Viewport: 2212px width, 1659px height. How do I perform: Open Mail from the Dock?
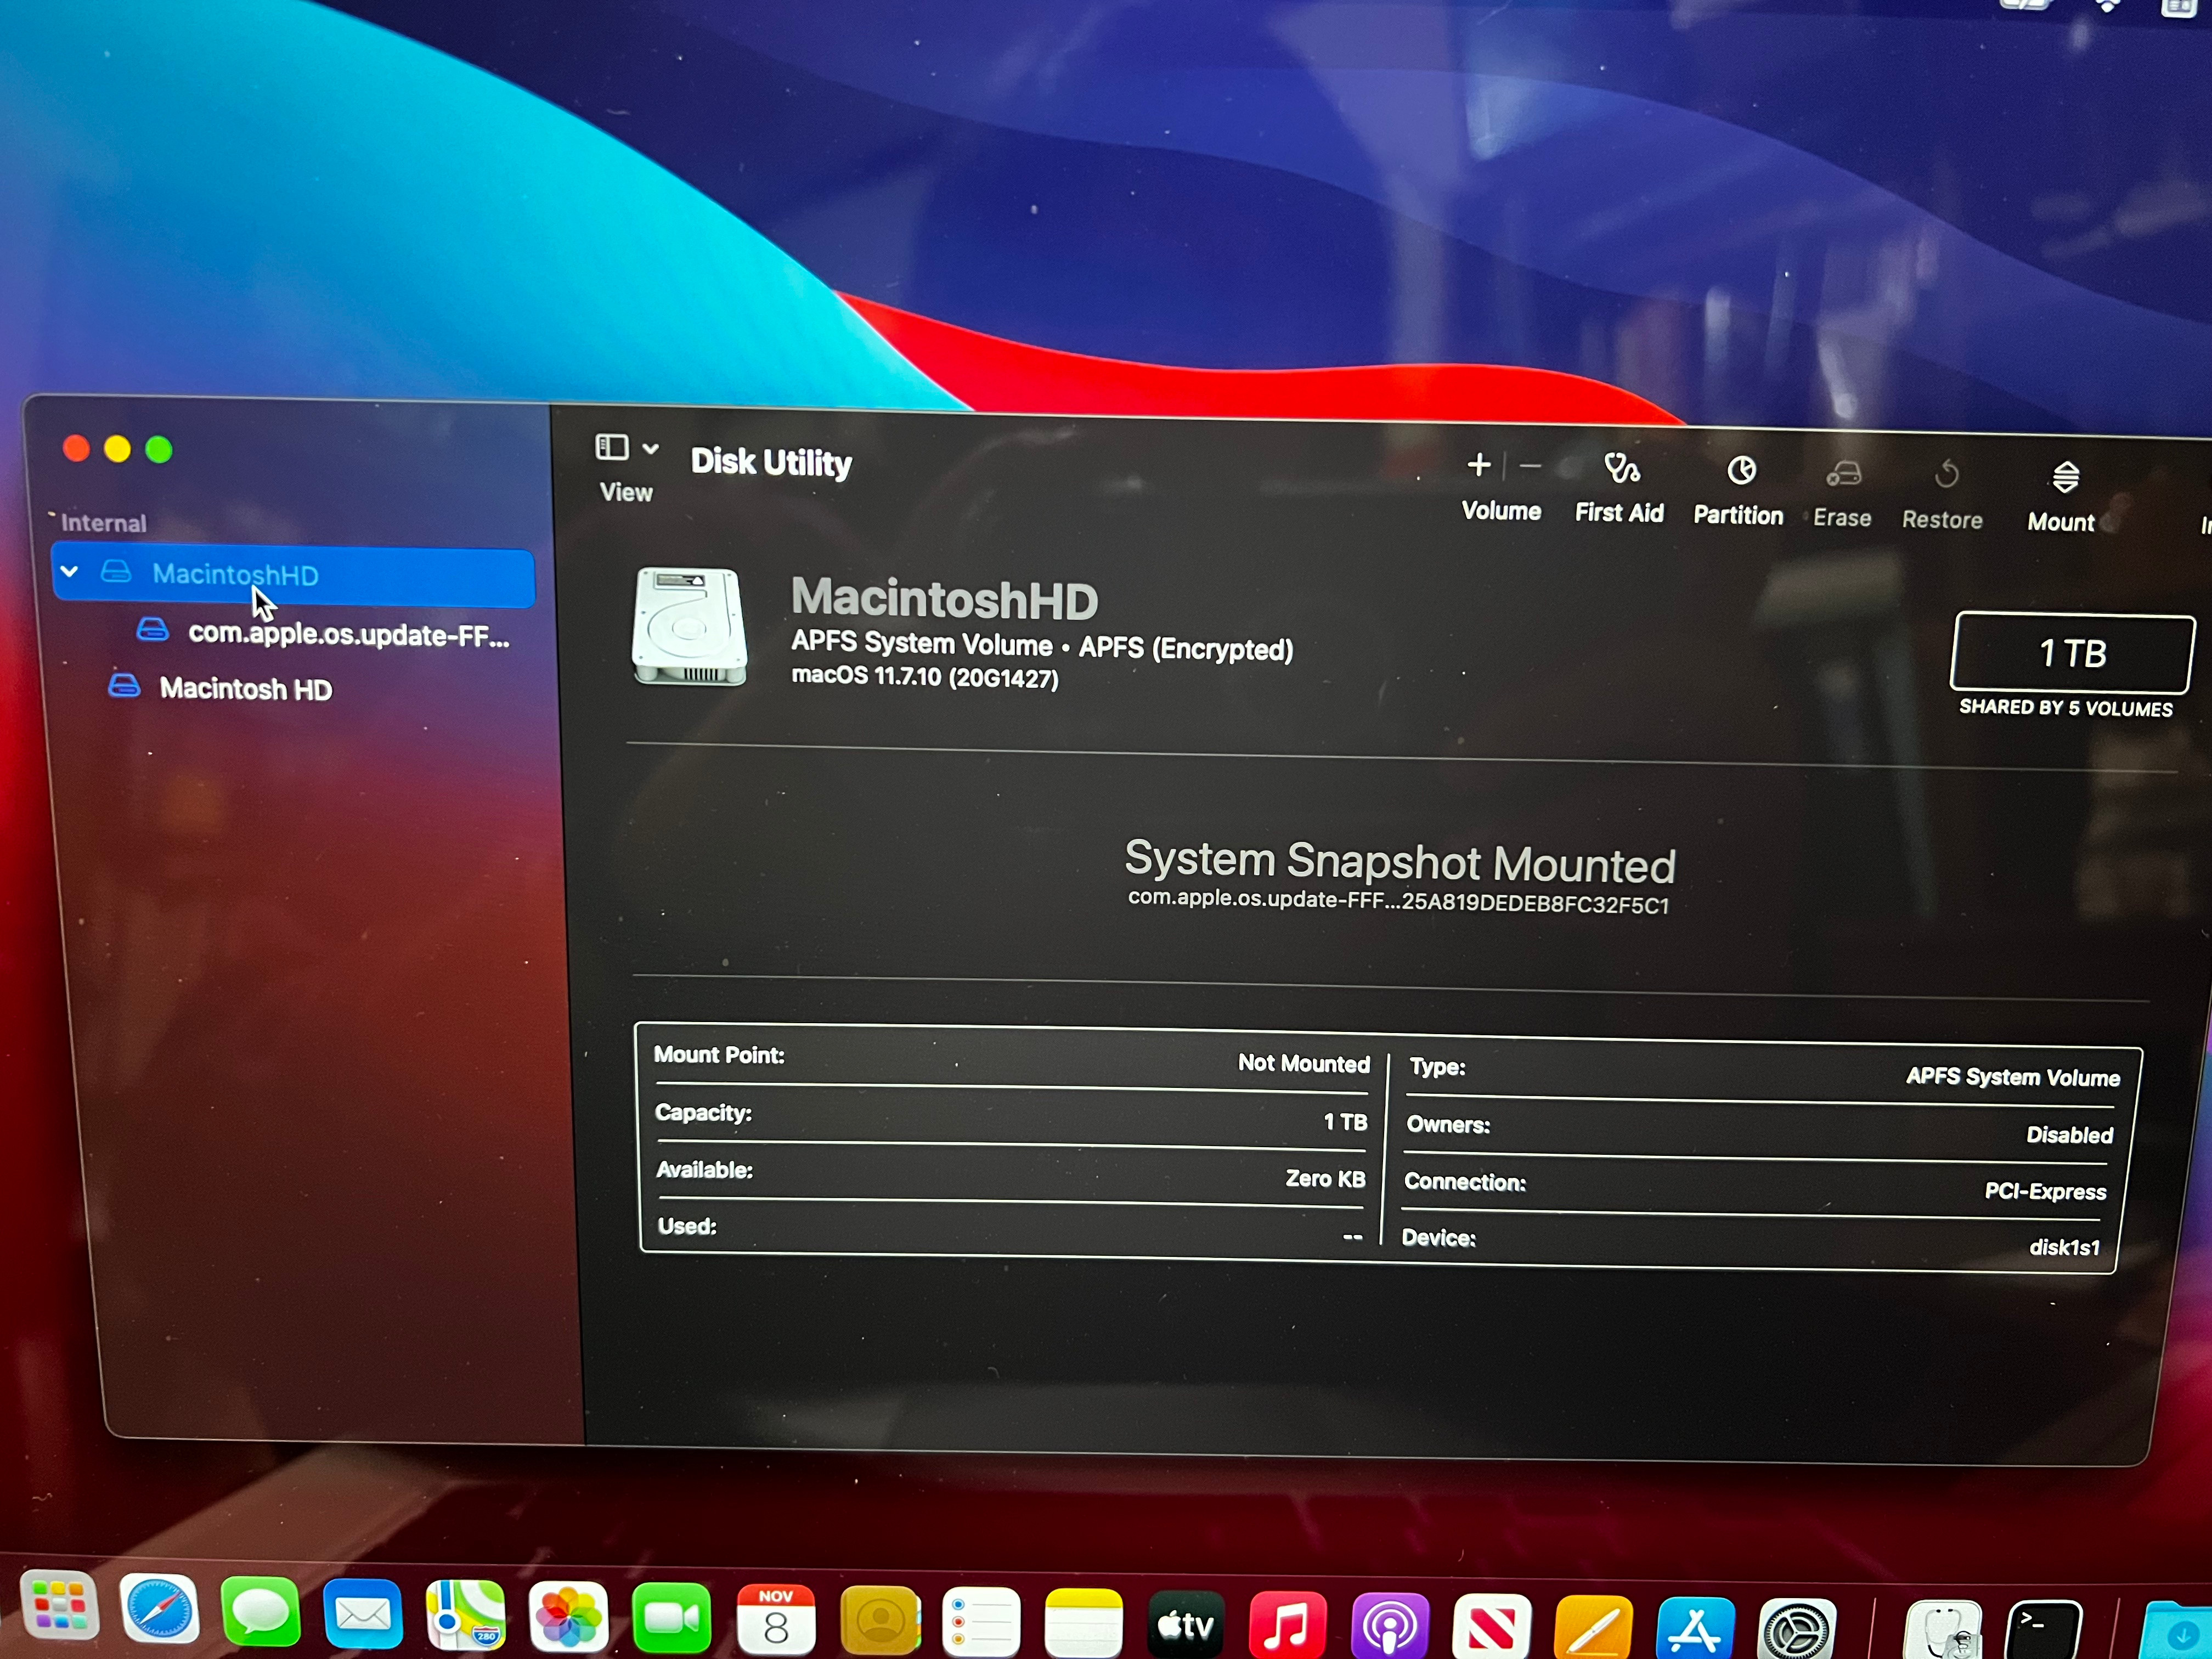[x=363, y=1614]
